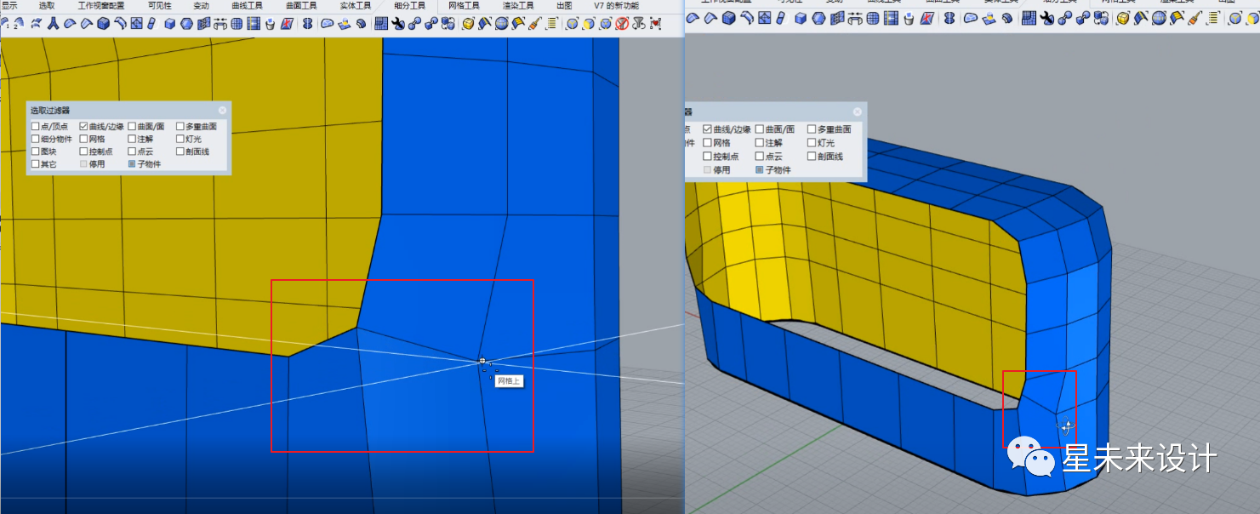Click the text lines list icon in right toolbar
1260x514 pixels.
[x=1212, y=19]
